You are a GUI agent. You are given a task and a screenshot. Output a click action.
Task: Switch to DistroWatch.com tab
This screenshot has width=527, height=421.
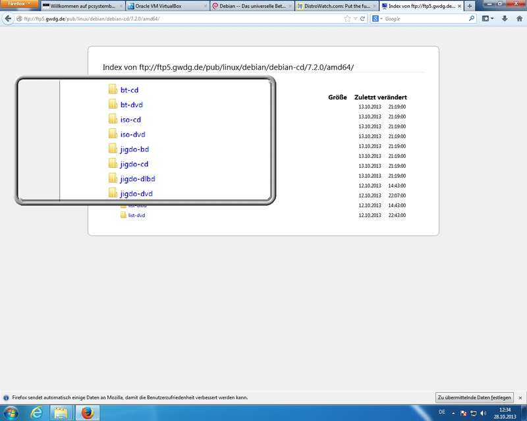(337, 6)
